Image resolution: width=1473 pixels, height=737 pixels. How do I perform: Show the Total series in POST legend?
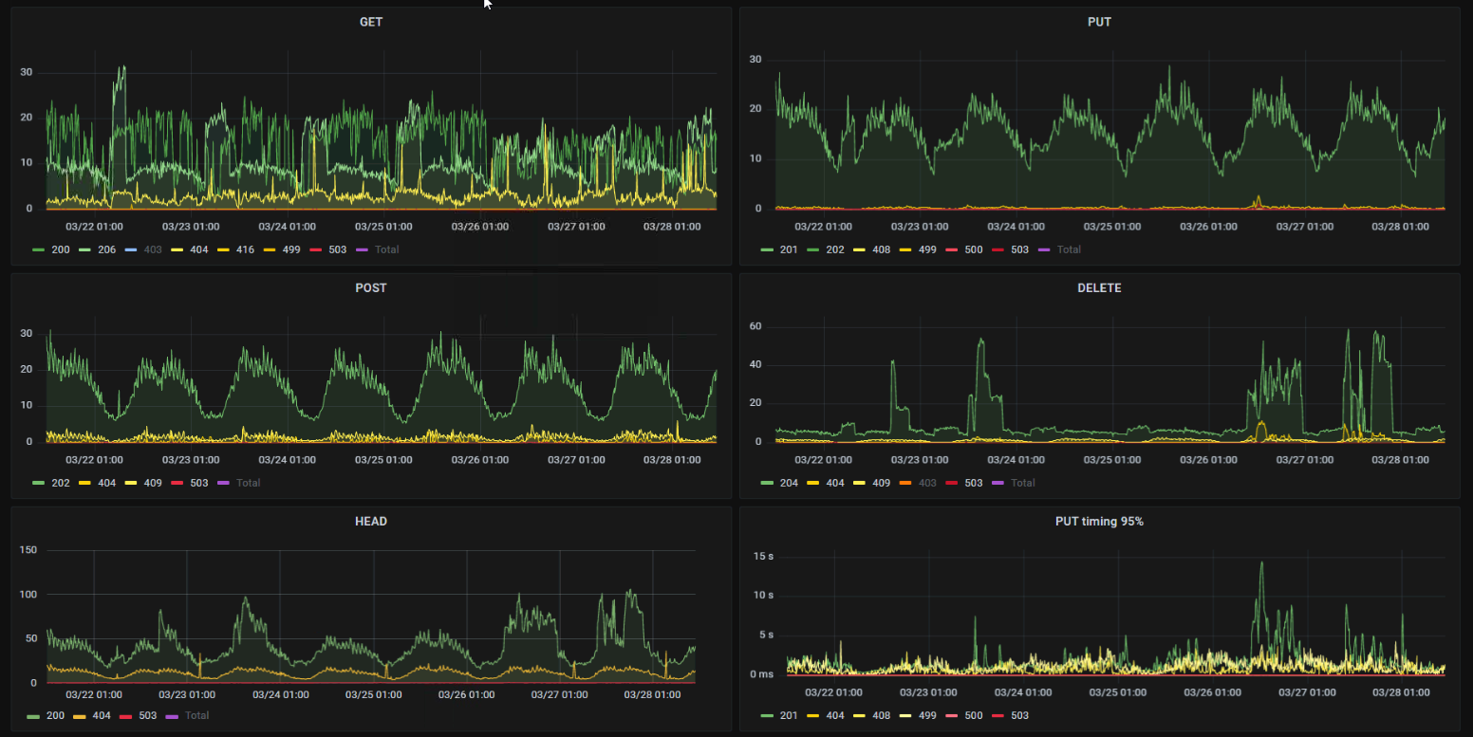(248, 483)
